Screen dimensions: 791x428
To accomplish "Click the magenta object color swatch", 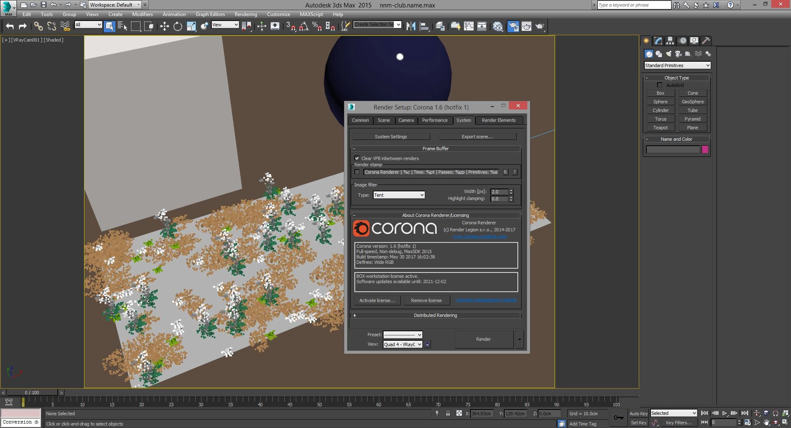I will pos(705,150).
